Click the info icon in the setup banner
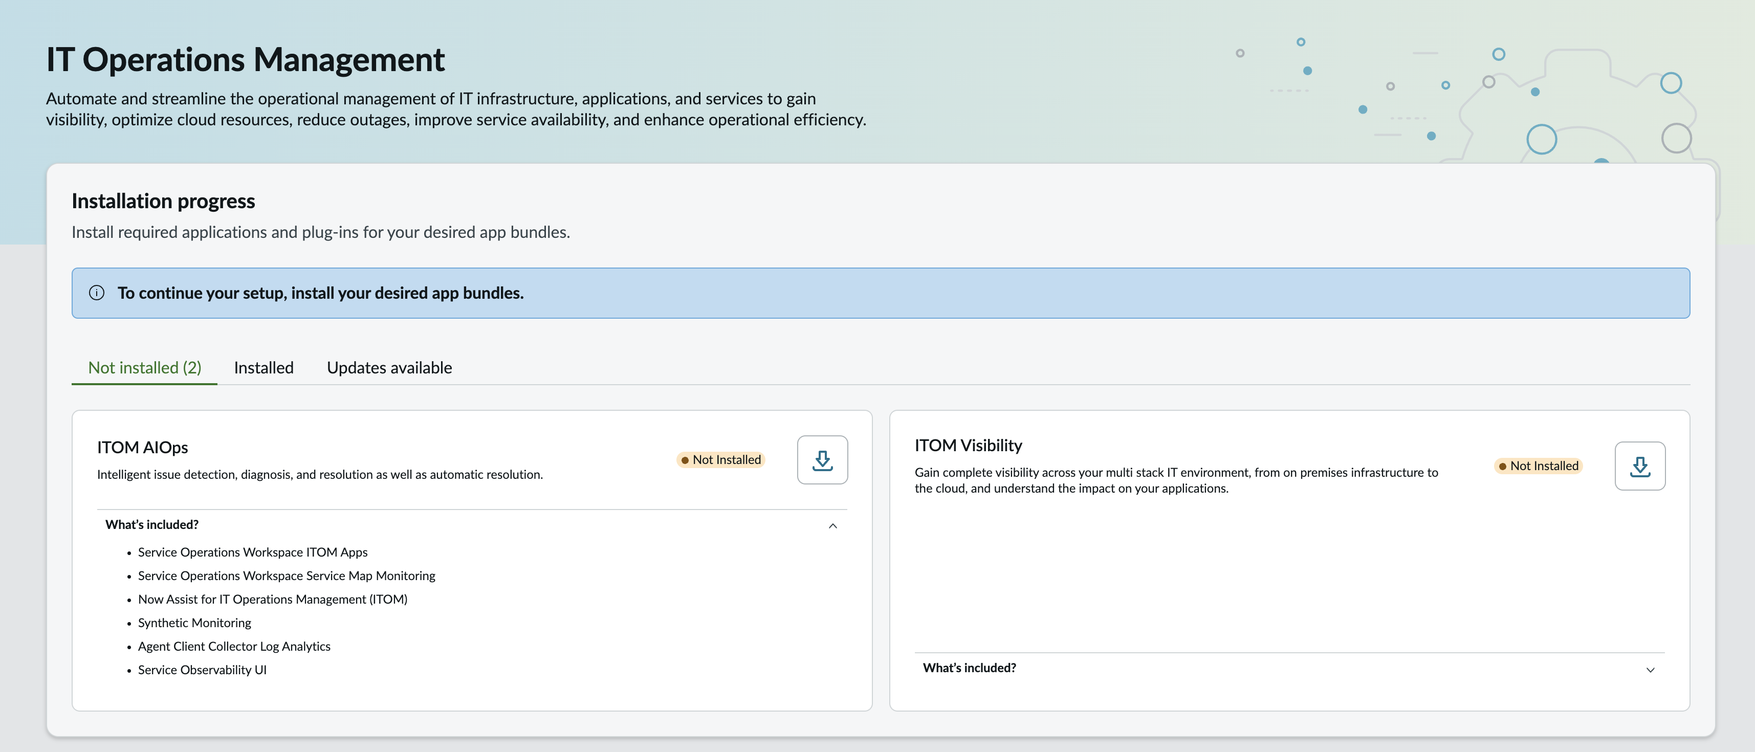The image size is (1755, 752). point(97,293)
